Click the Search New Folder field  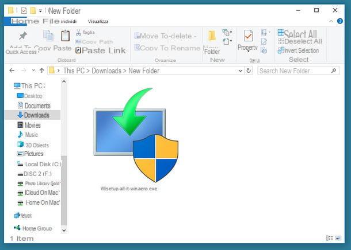click(x=298, y=71)
